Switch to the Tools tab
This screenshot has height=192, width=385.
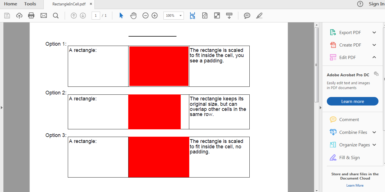[30, 4]
